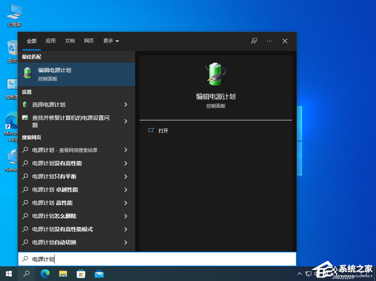Click 打开 to launch 编辑电源计划
The width and height of the screenshot is (376, 281).
[x=163, y=130]
